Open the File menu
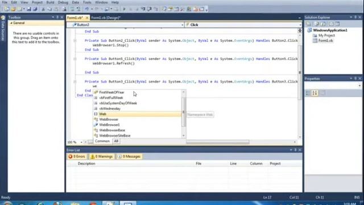The height and width of the screenshot is (205, 364). coord(5,2)
